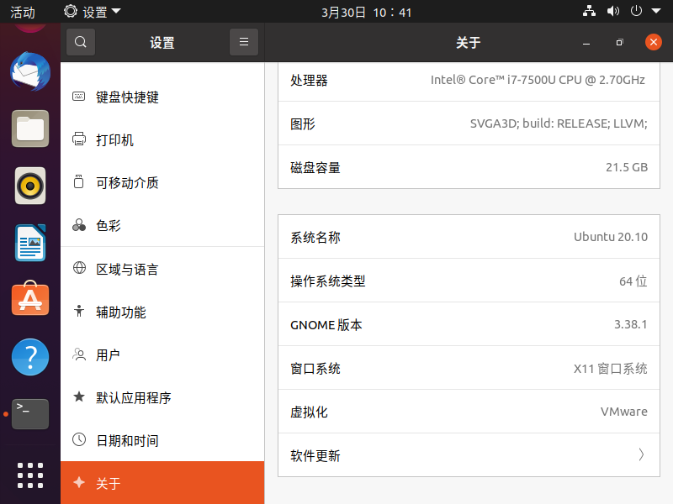Screen dimensions: 673x504
Task: Select 可移动介质 in the sidebar
Action: tap(162, 182)
